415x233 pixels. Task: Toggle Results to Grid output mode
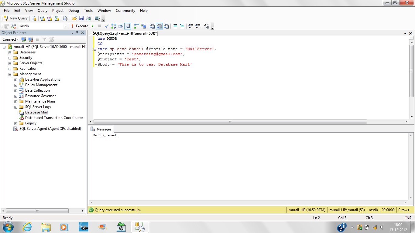(x=159, y=26)
